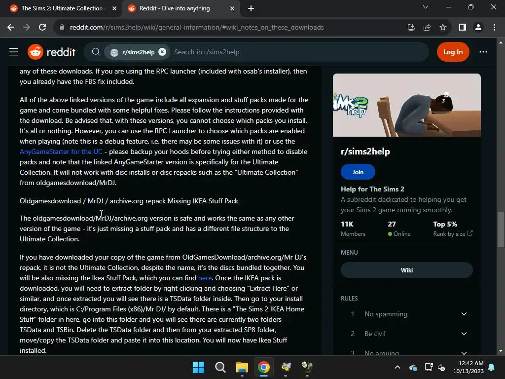
Task: Open File Explorer from taskbar
Action: pos(242,367)
